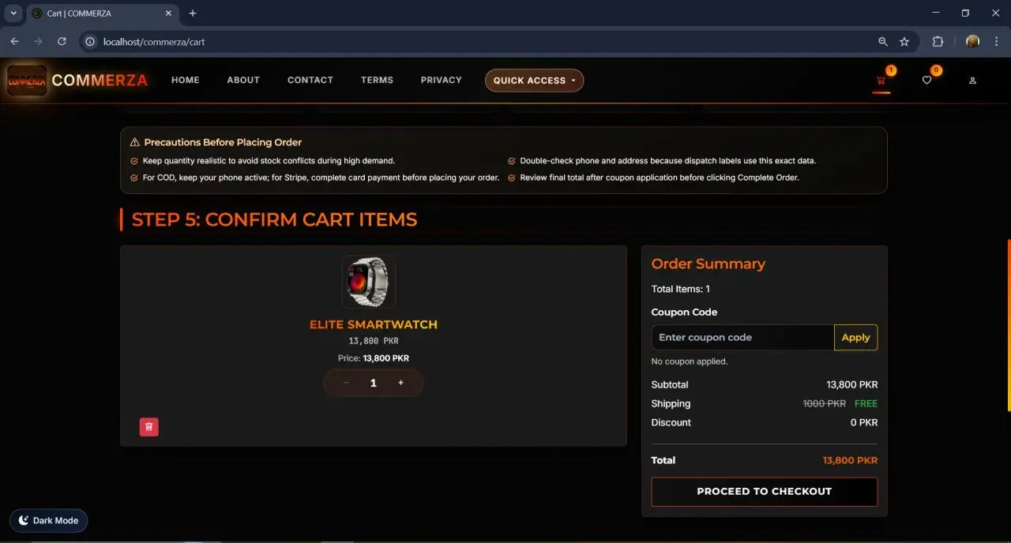Apply the coupon code
Viewport: 1011px width, 543px height.
(x=855, y=338)
